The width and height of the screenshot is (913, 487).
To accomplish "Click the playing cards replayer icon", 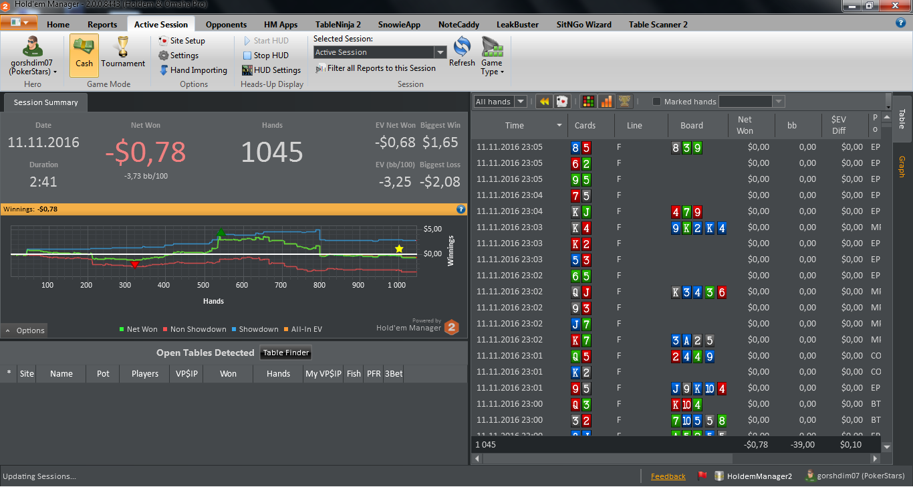I will tap(562, 102).
